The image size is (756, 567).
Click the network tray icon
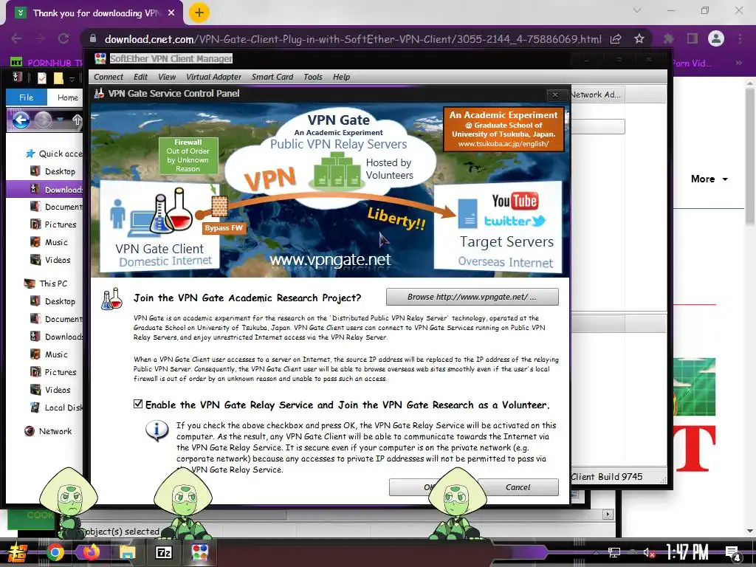pos(614,553)
